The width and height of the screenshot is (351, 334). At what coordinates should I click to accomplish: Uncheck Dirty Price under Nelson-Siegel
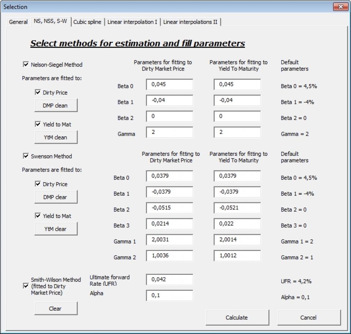tap(38, 93)
